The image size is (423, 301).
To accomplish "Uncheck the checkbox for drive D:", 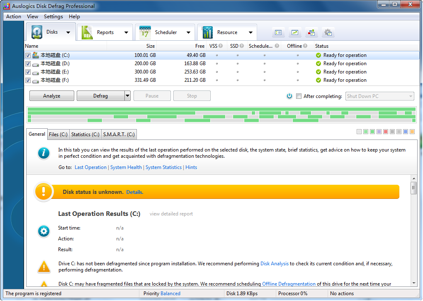I will 28,64.
